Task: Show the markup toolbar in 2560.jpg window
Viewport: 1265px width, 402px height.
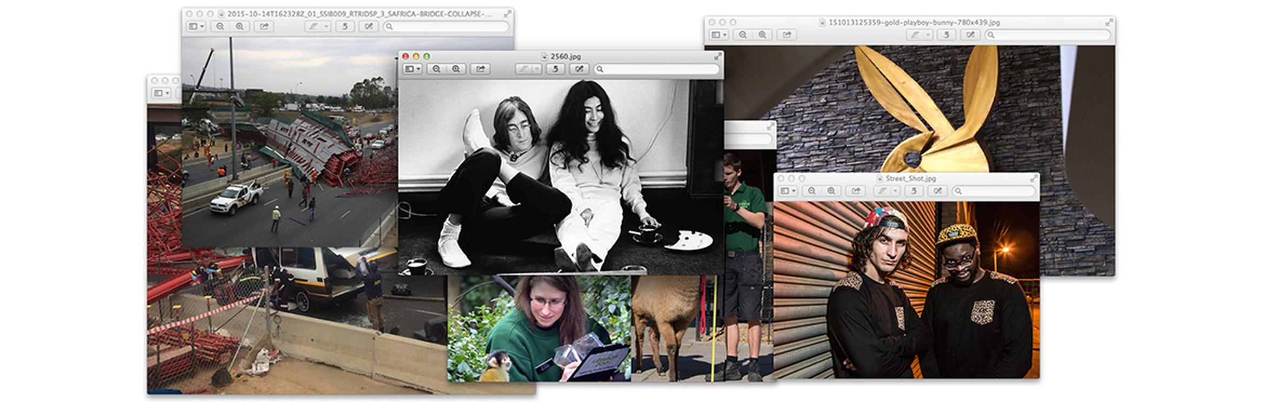Action: coord(579,69)
